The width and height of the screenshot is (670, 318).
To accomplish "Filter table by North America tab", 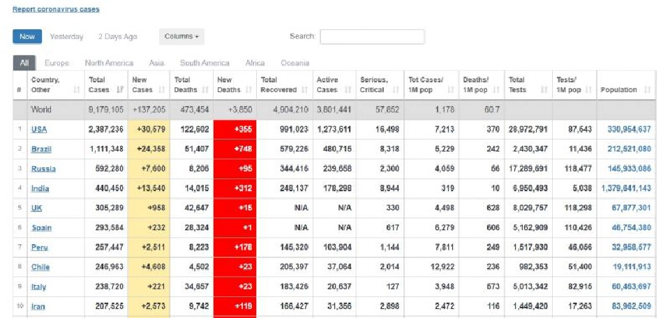I will coord(109,63).
